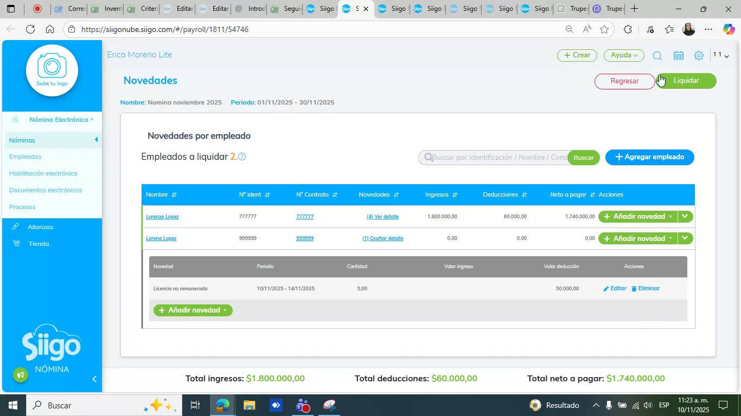
Task: Click the Windows Start button
Action: tap(12, 405)
